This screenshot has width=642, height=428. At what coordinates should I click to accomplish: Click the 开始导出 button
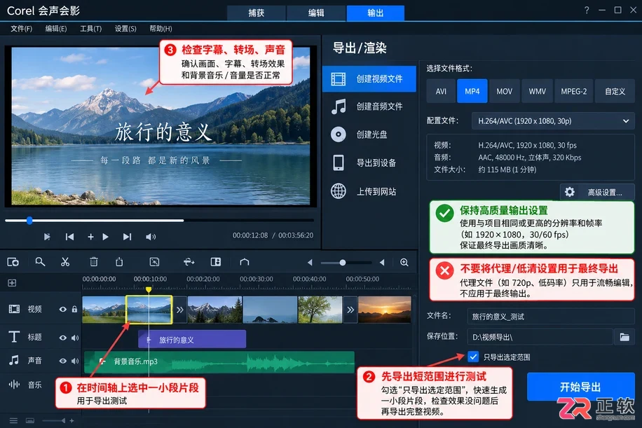click(580, 387)
